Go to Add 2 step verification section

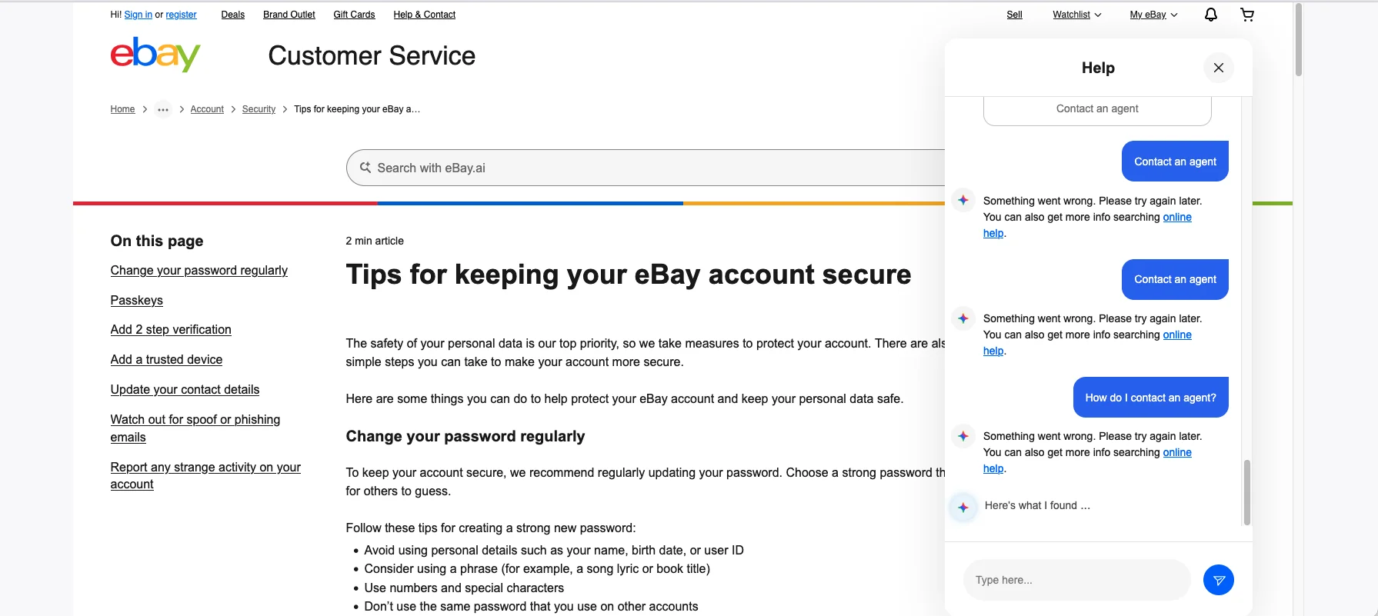point(171,329)
